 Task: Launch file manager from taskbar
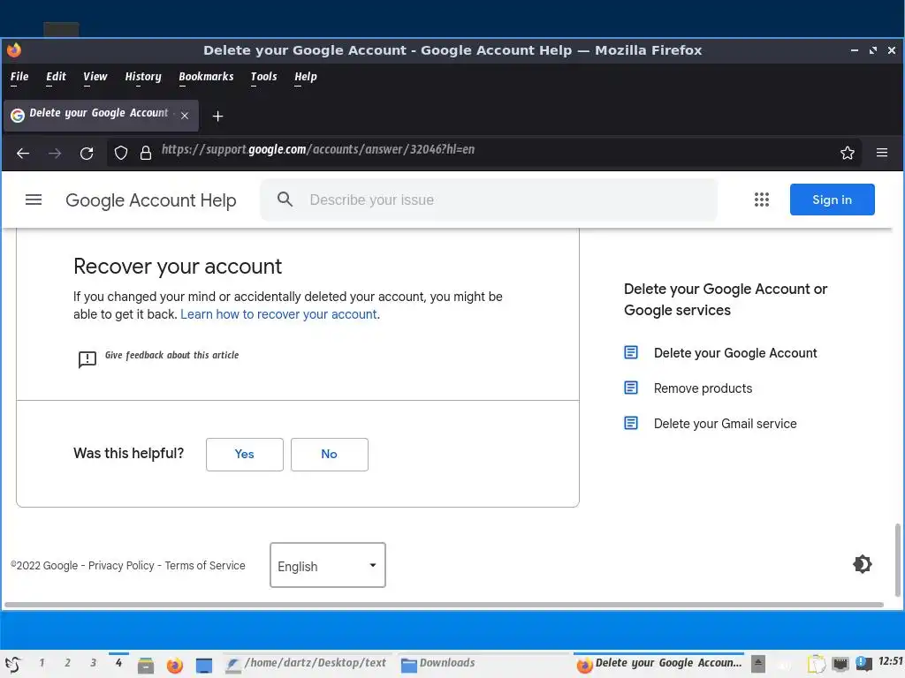pos(146,666)
